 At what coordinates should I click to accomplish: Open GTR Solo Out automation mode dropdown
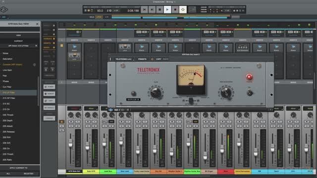pos(74,108)
